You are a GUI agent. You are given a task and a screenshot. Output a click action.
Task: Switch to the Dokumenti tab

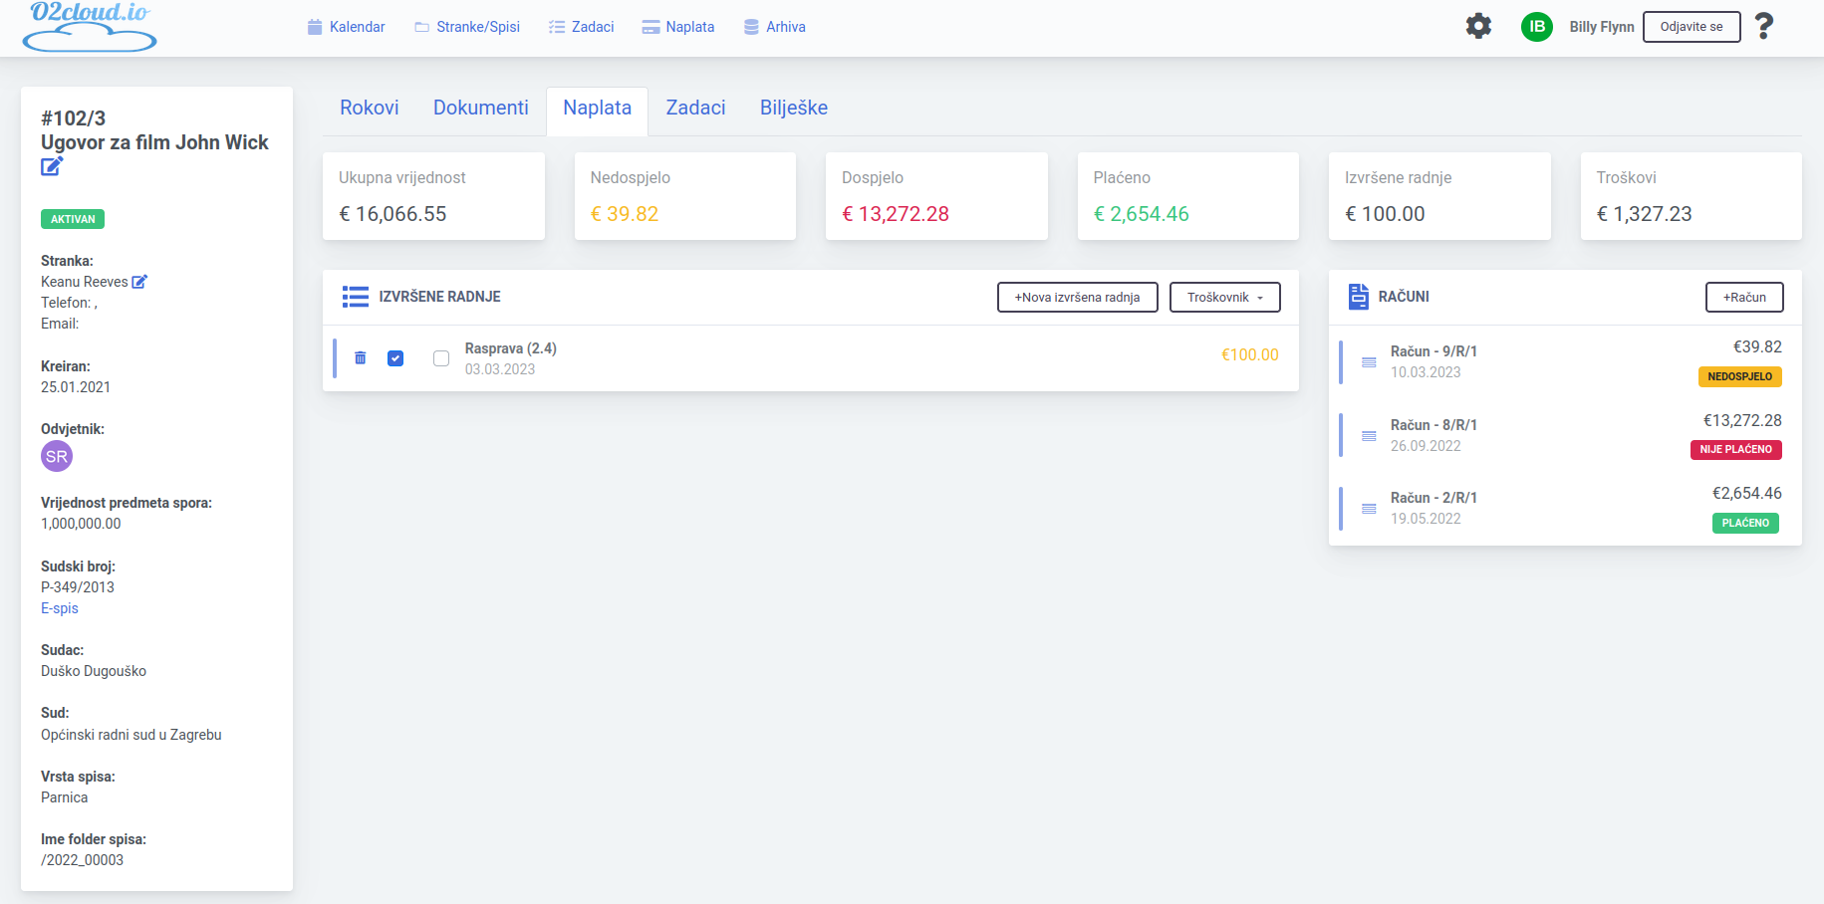click(480, 108)
